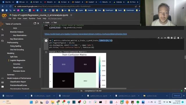This screenshot has height=105, width=186.
Task: Expand options for python_intro download
Action: pyautogui.click(x=110, y=96)
